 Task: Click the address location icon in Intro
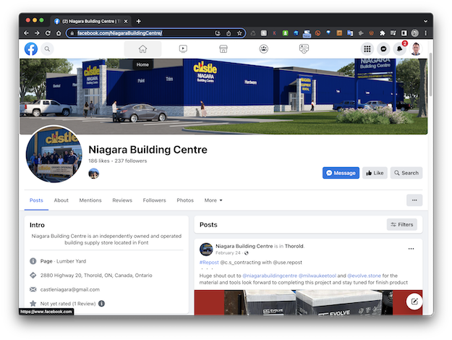tap(33, 275)
